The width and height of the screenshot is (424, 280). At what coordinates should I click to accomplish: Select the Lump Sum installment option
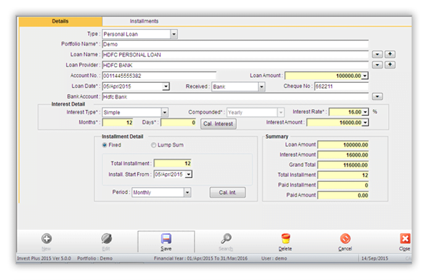pyautogui.click(x=154, y=145)
